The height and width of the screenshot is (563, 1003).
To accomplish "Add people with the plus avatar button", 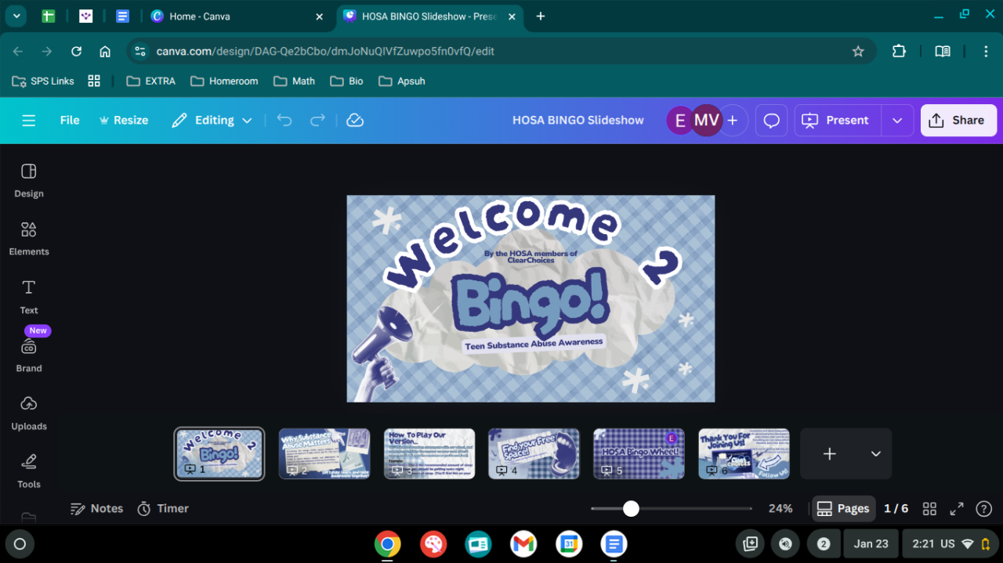I will [733, 121].
